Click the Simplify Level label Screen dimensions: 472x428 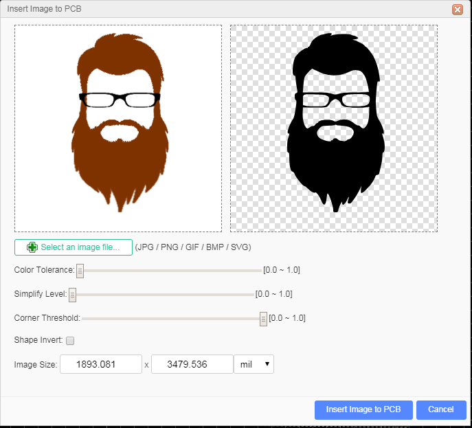tap(41, 294)
